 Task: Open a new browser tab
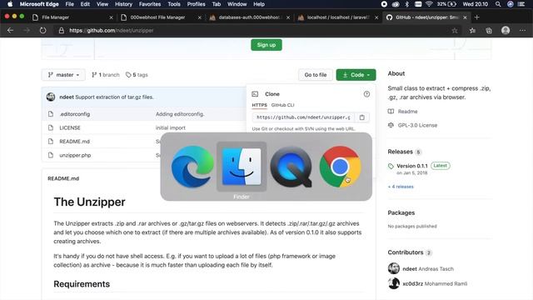coord(476,17)
